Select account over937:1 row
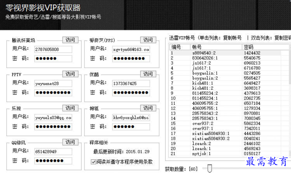291x173 pixels. tap(225, 128)
